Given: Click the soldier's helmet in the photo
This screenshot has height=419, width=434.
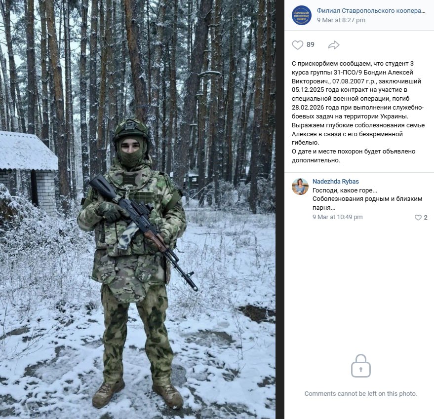Looking at the screenshot, I should pos(131,129).
